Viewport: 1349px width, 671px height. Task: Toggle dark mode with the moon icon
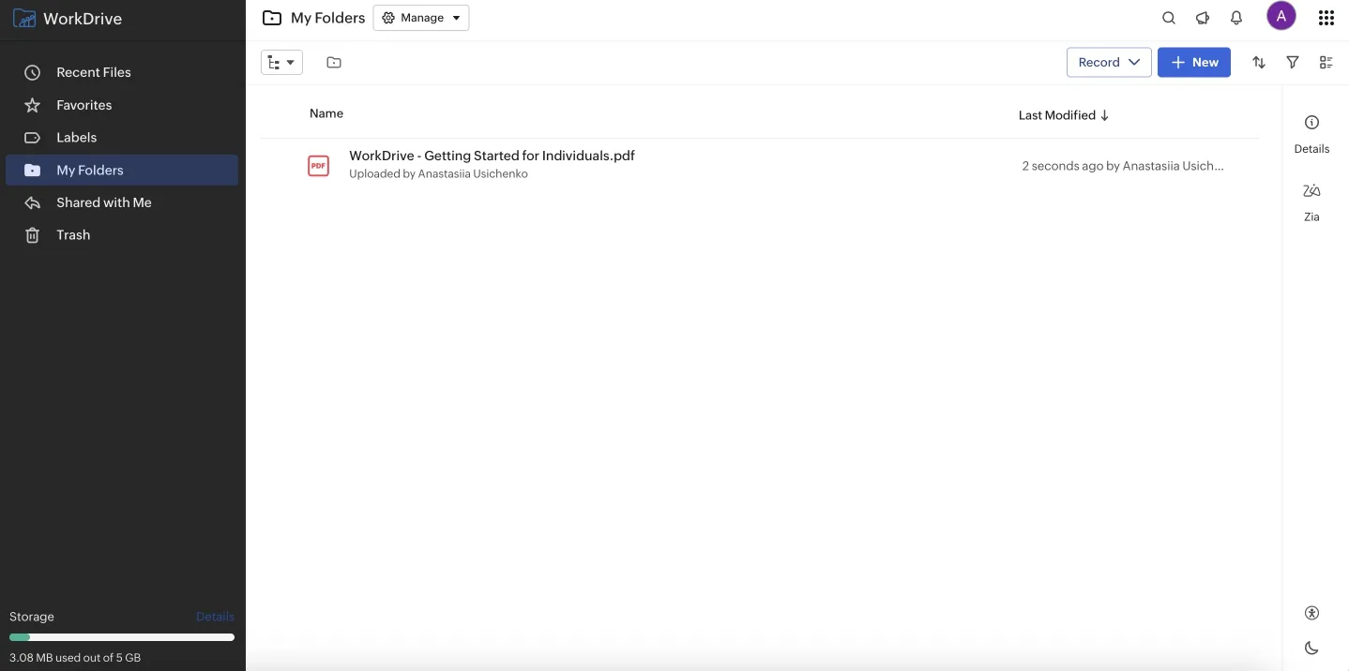coord(1311,647)
